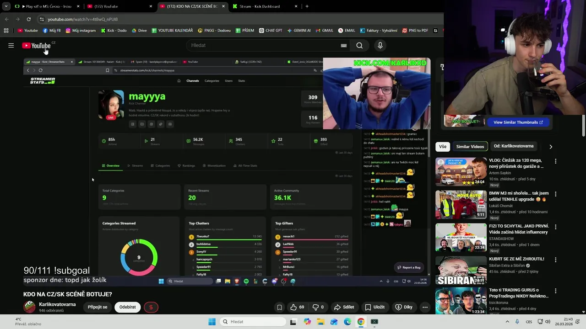Click the Připojit se join button
Viewport: 586px width, 329px height.
click(98, 307)
